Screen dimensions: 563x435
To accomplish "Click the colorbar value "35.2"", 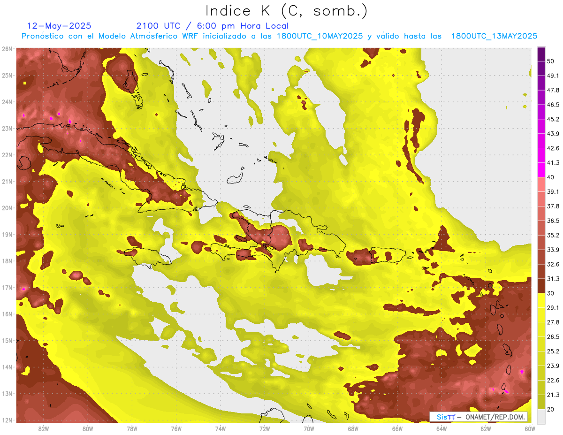I will (x=553, y=235).
